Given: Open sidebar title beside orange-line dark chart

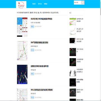Looking at the screenshot, I should 80,40.
